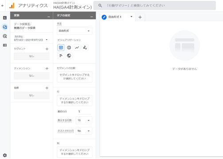
Task: Open ネストされた行 dropdown showing No
Action: [84, 131]
